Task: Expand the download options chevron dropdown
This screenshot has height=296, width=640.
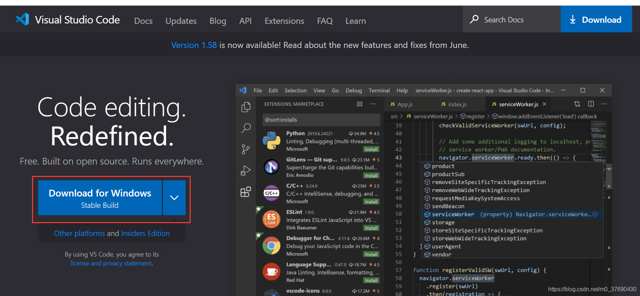Action: coord(174,198)
